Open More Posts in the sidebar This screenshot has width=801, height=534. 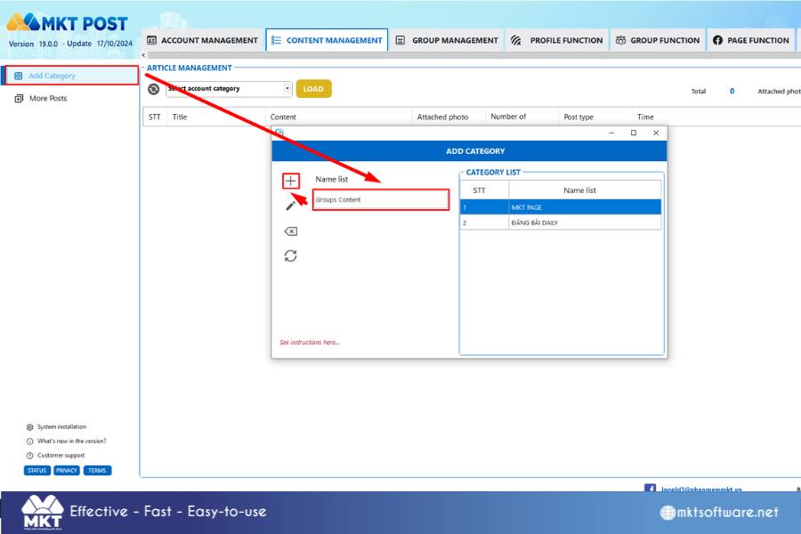tap(48, 99)
